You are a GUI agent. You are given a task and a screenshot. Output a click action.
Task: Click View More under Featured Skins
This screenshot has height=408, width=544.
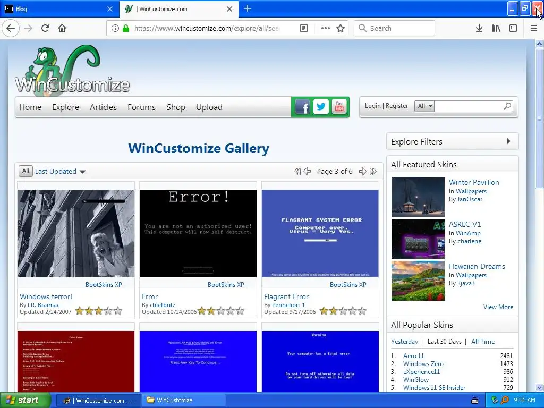498,307
